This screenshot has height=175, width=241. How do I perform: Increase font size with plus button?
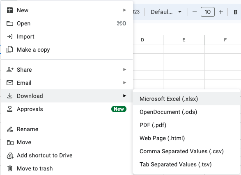[x=221, y=12]
